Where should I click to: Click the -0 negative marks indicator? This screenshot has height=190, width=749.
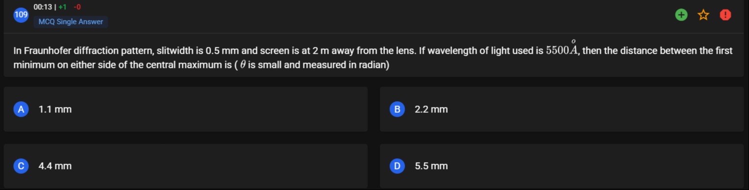(77, 7)
